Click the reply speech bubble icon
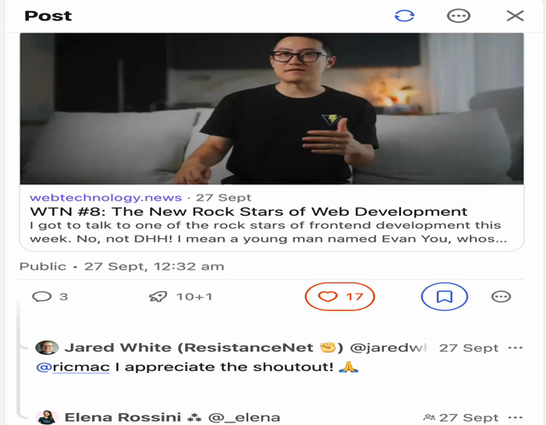The width and height of the screenshot is (546, 425). point(42,297)
